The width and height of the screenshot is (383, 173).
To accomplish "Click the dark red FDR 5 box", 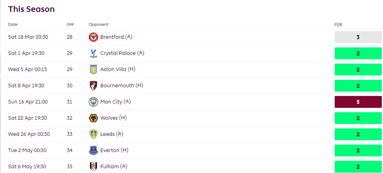I will pyautogui.click(x=358, y=102).
